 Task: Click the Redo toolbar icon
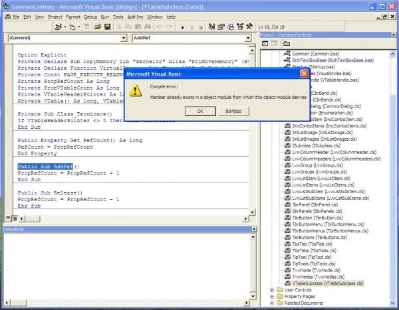coord(169,27)
